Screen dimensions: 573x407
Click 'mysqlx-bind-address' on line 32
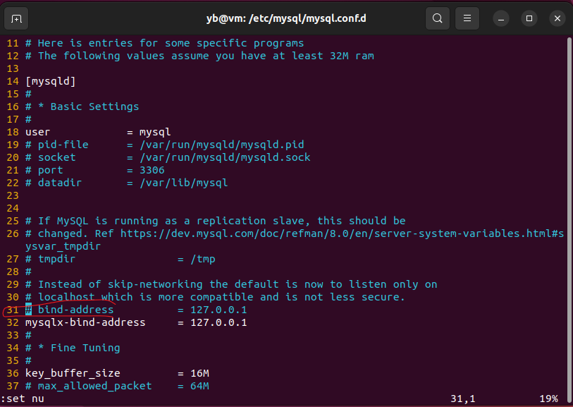85,322
